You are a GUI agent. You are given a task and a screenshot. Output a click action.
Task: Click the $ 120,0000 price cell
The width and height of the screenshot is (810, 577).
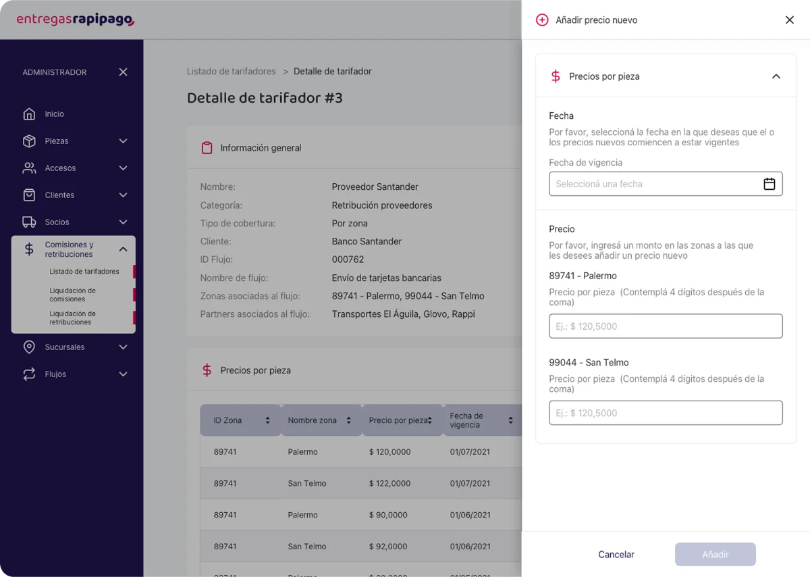point(389,451)
